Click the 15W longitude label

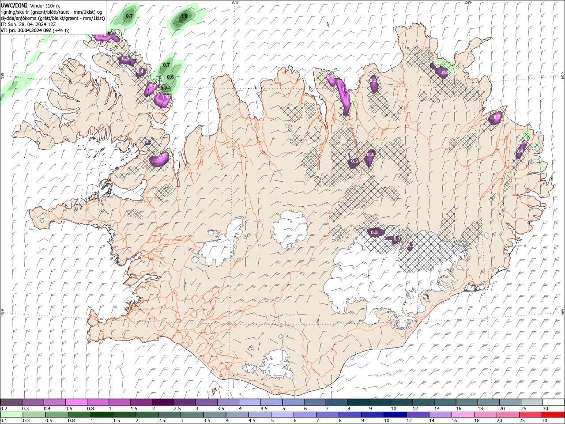[x=467, y=2]
